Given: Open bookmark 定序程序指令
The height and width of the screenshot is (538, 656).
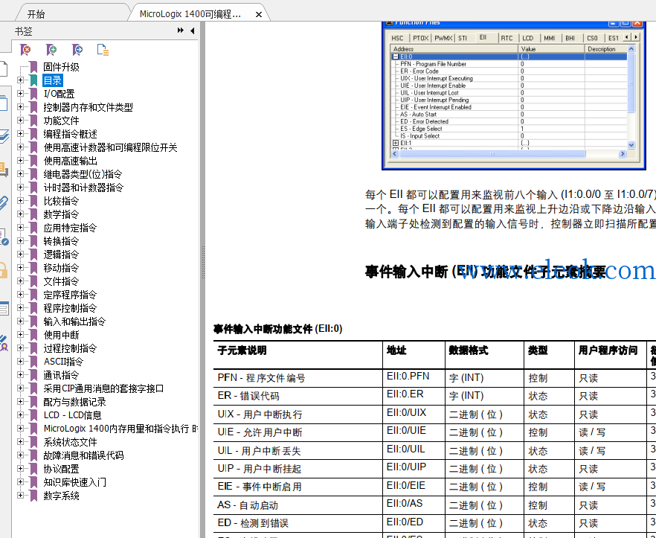Looking at the screenshot, I should tap(70, 295).
